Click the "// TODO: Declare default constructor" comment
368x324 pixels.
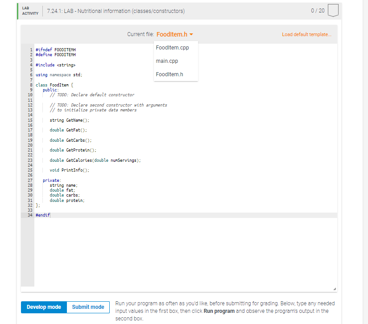92,95
